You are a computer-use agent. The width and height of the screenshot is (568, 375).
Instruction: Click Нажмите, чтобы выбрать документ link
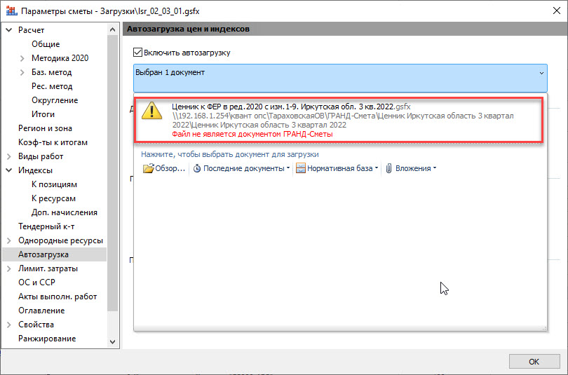[x=230, y=155]
